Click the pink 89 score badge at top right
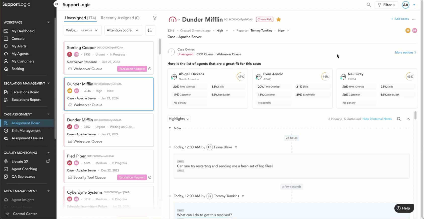This screenshot has height=219, width=424. click(414, 30)
